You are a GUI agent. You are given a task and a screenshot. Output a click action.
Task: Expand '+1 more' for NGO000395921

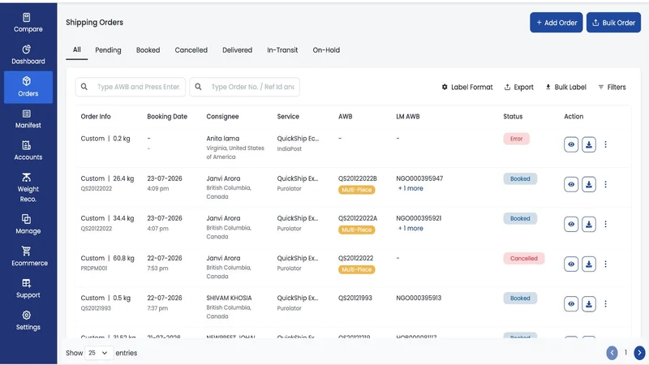tap(410, 229)
